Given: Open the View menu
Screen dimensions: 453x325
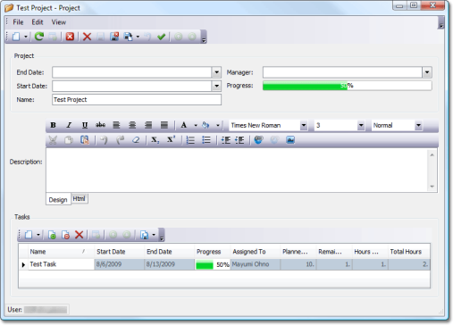Looking at the screenshot, I should tap(59, 22).
